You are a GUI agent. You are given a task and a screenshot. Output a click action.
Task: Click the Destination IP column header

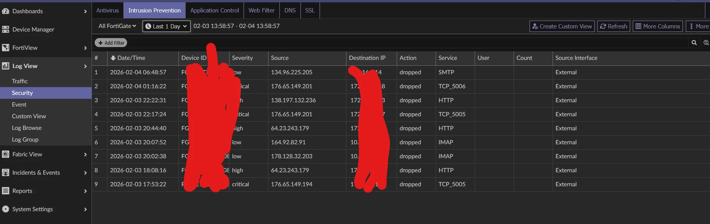pyautogui.click(x=367, y=58)
